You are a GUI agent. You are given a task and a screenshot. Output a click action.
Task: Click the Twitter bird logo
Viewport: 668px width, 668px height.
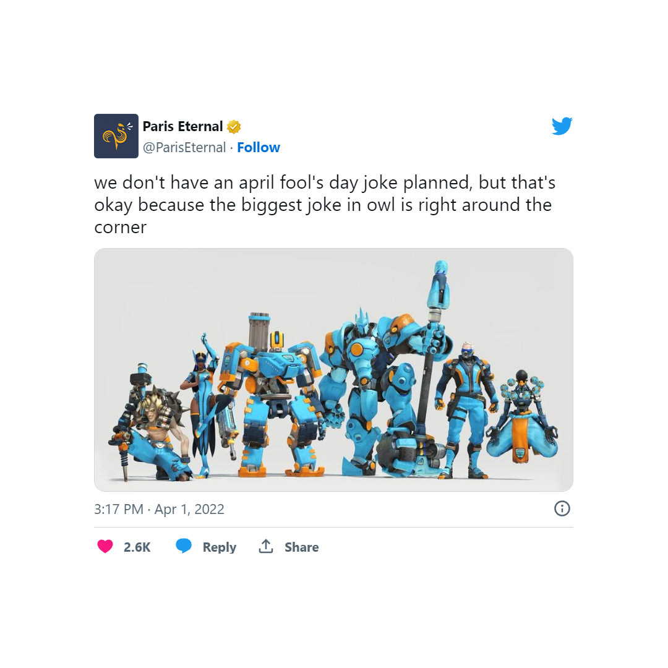[562, 126]
